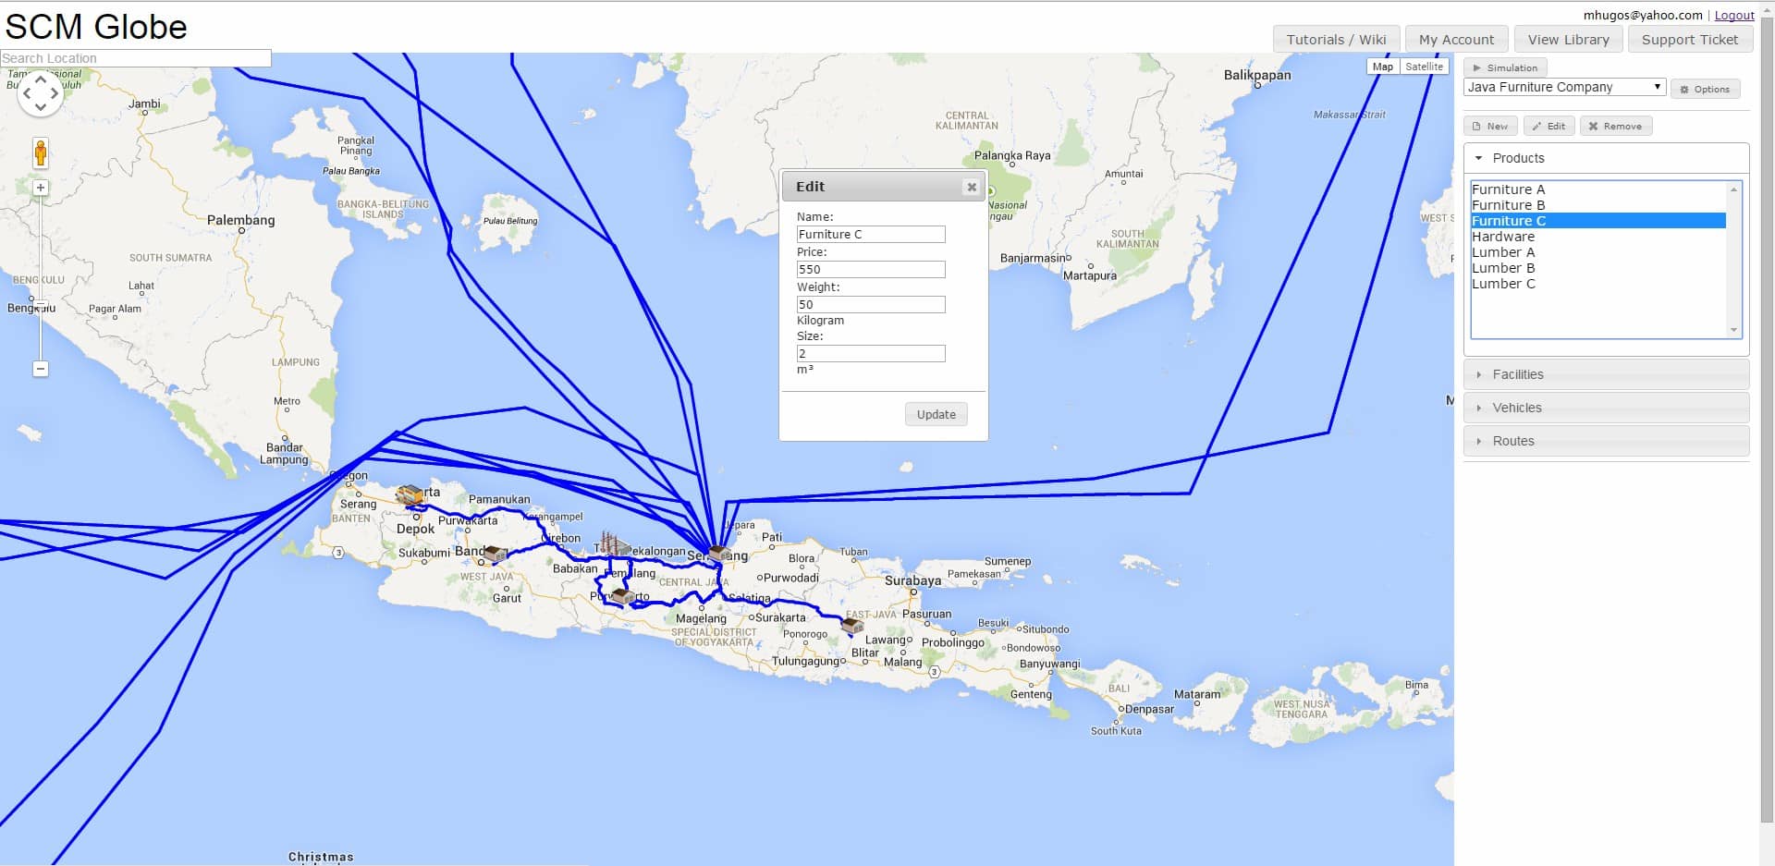Pan map up with navigation arrow

[x=41, y=80]
